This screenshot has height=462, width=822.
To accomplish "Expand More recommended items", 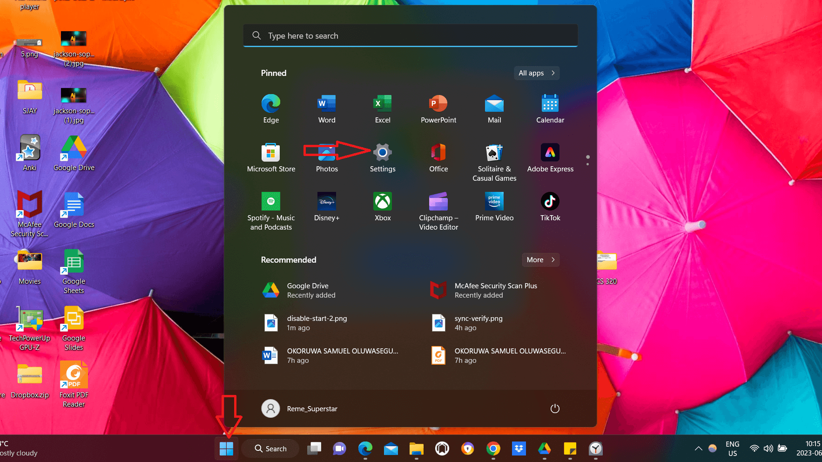I will [x=540, y=260].
